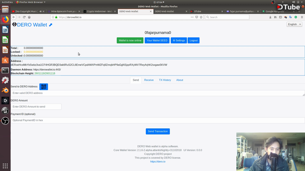Click the Your Wallet SEED button
Screen dimensions: 305x171
[x=157, y=40]
